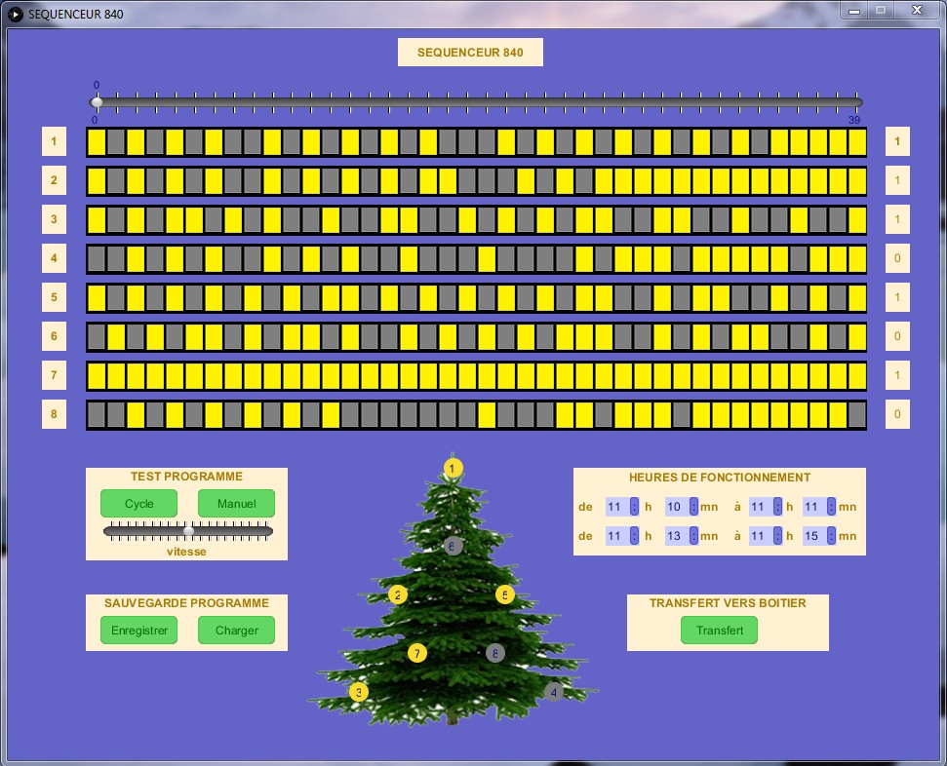Click yellow bulb 2 on the tree
Viewport: 947px width, 766px height.
[x=397, y=594]
